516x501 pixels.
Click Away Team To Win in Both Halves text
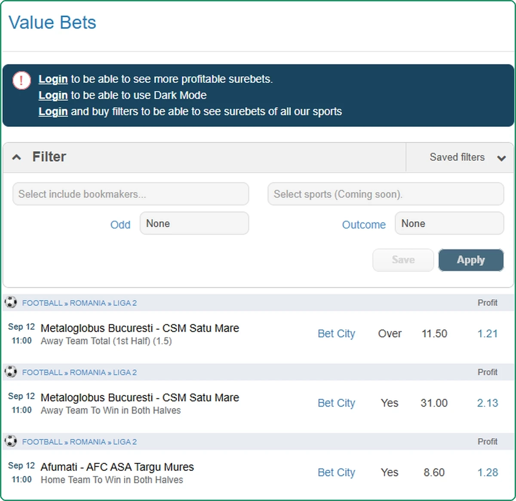point(111,411)
